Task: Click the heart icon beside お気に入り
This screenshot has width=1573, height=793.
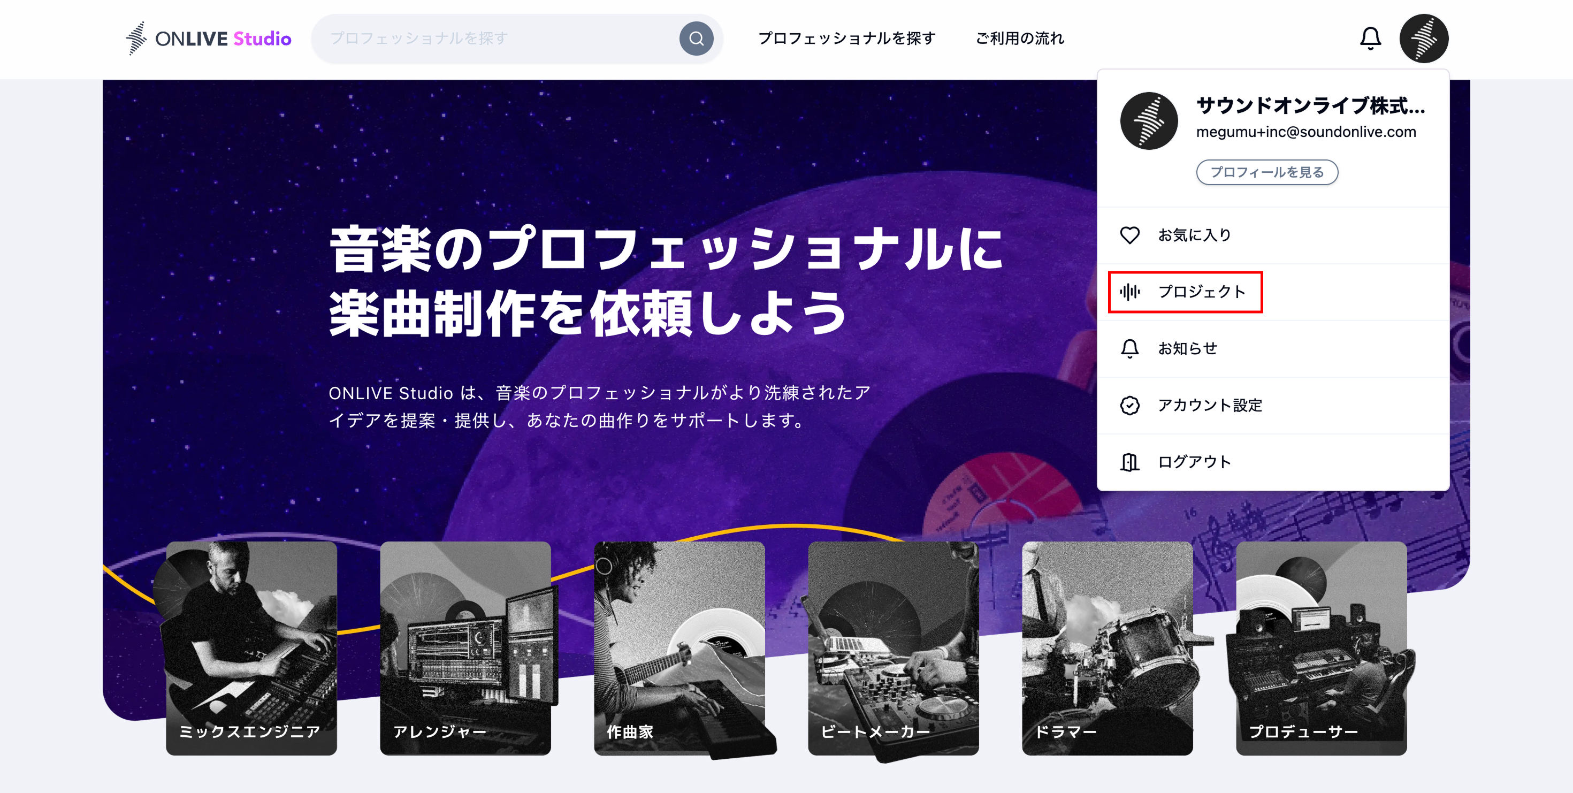Action: pyautogui.click(x=1129, y=235)
